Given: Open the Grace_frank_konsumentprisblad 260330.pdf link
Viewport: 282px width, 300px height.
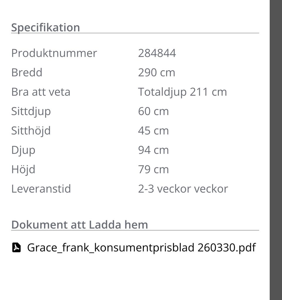Looking at the screenshot, I should (x=141, y=247).
